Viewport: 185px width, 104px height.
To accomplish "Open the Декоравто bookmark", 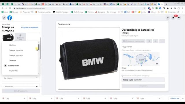I will pos(100,12).
